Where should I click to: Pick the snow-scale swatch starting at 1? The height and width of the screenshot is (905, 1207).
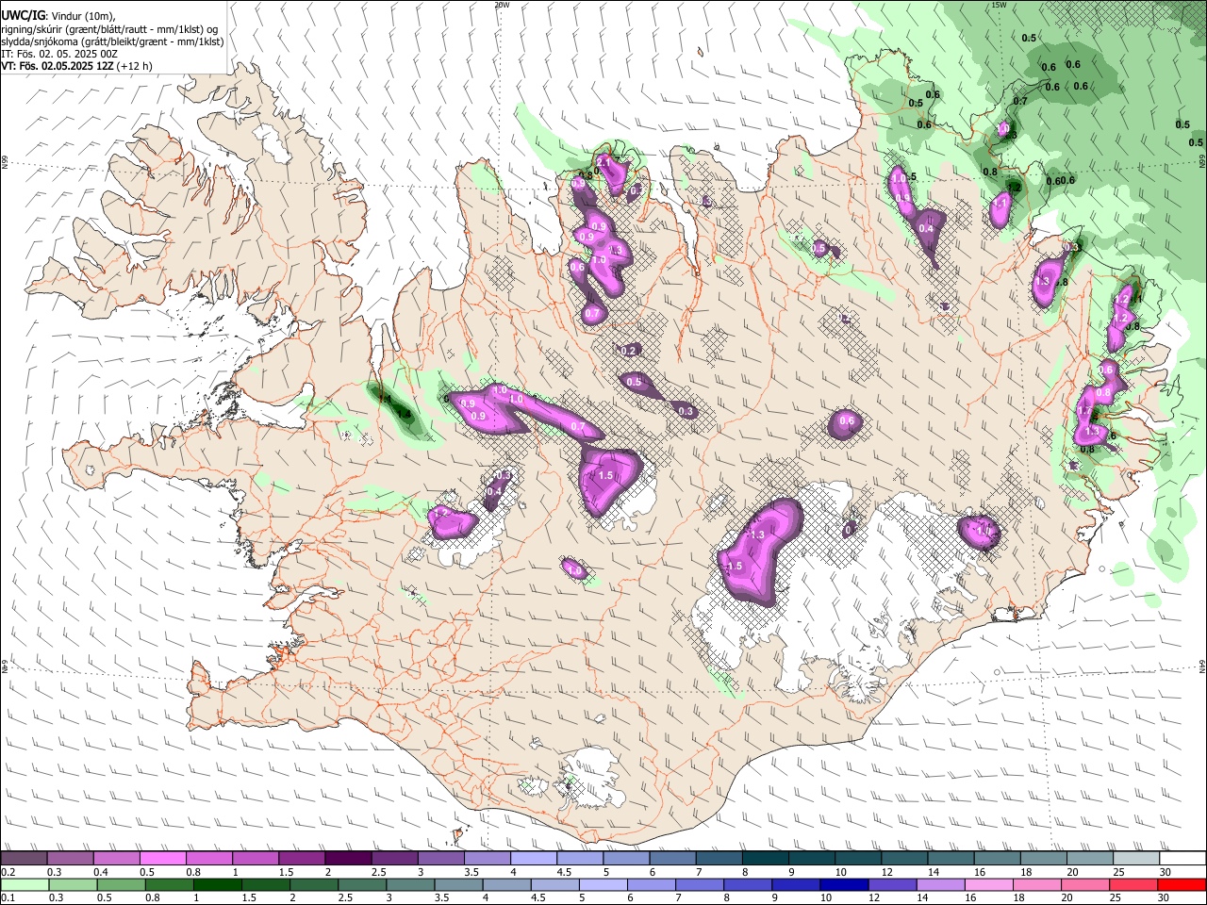point(255,859)
